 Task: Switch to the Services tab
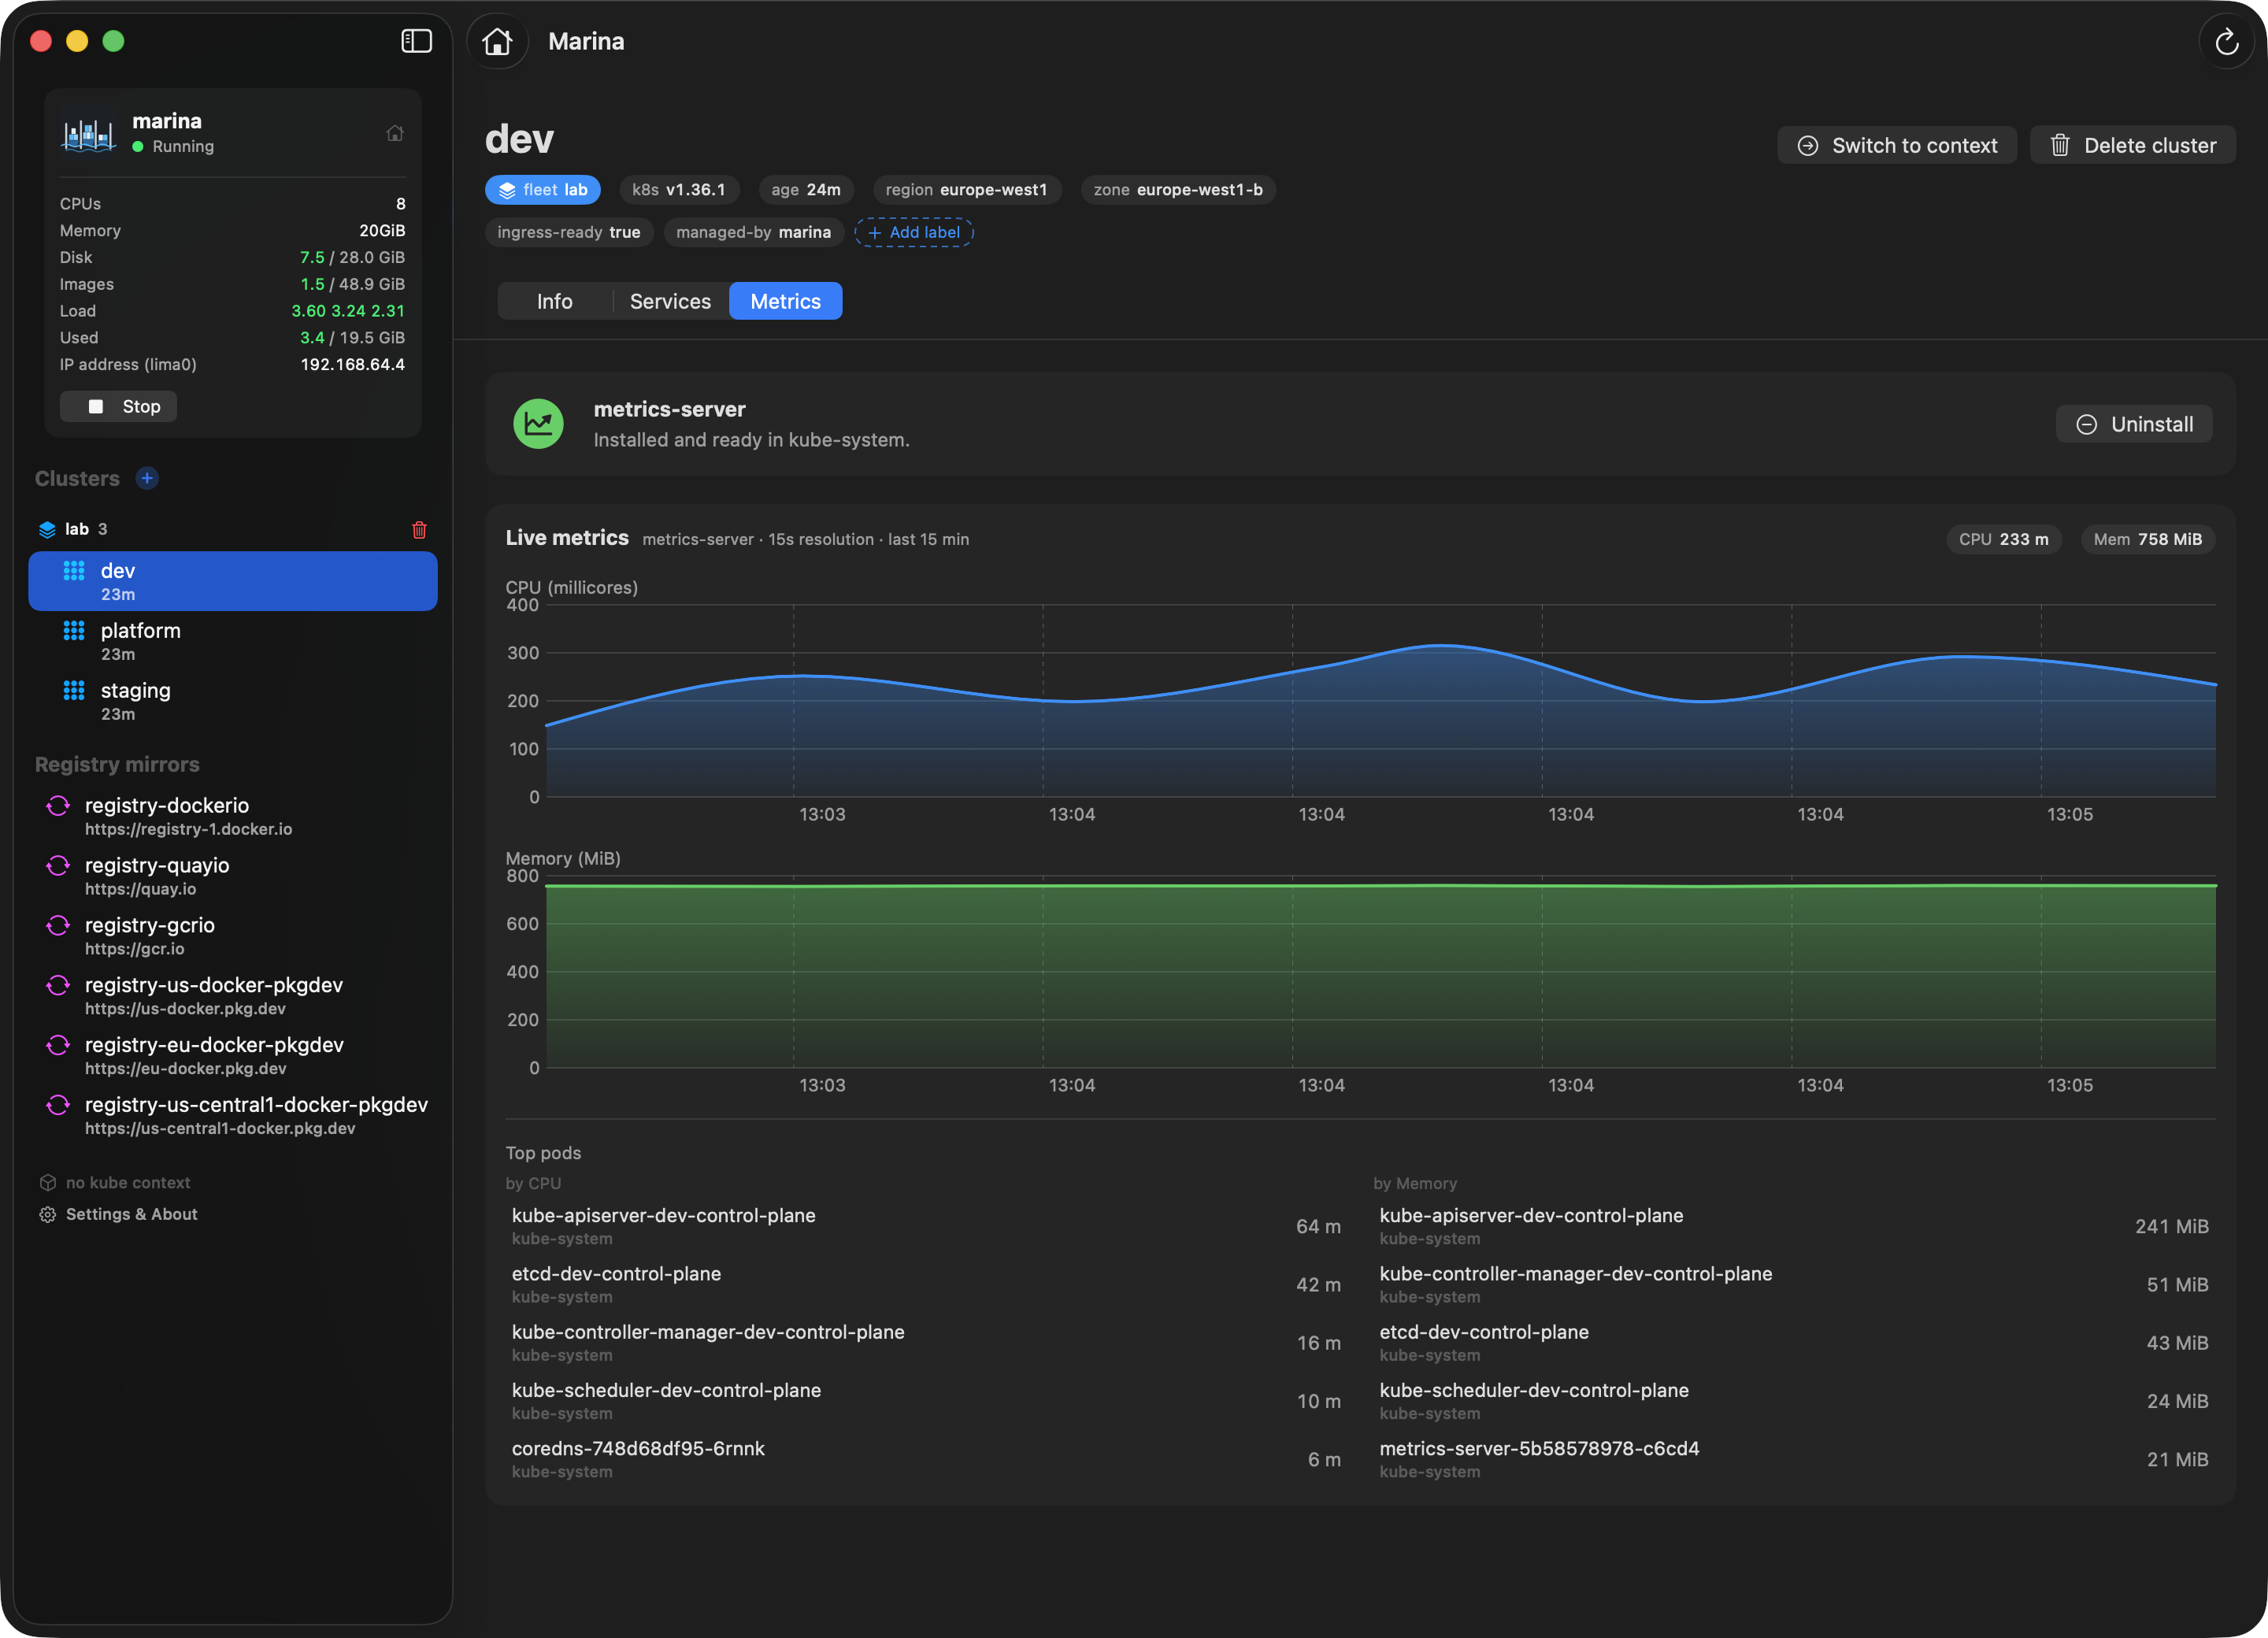pyautogui.click(x=670, y=301)
